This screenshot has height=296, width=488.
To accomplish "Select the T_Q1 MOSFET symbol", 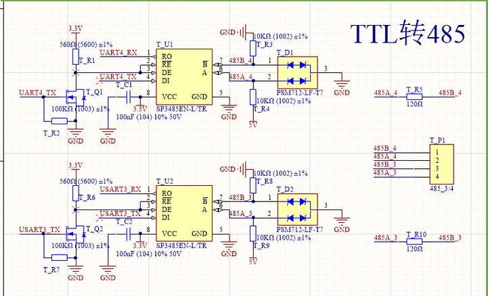I will click(76, 97).
